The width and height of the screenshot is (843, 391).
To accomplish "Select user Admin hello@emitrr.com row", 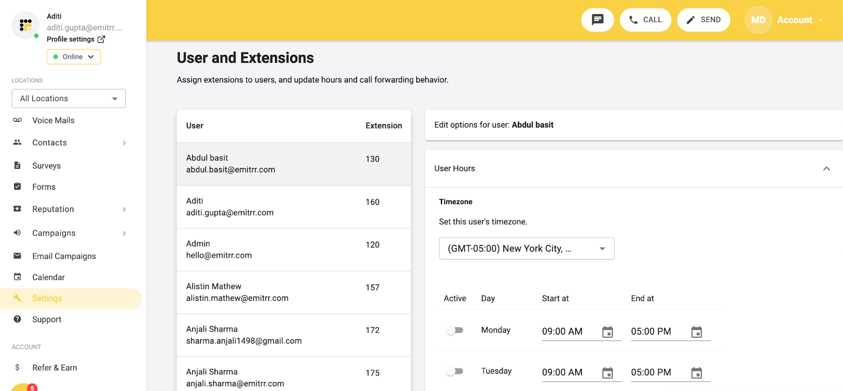I will 294,250.
